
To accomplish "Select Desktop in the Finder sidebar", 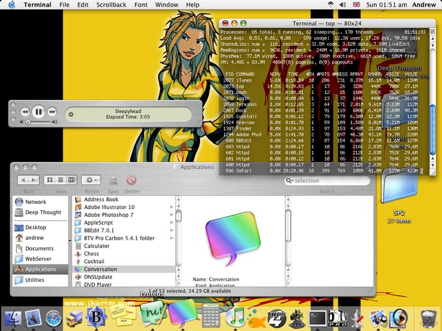I will pos(41,227).
